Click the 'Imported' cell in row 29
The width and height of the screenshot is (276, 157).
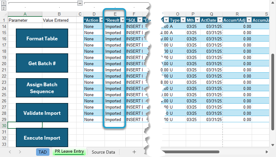coord(115,119)
